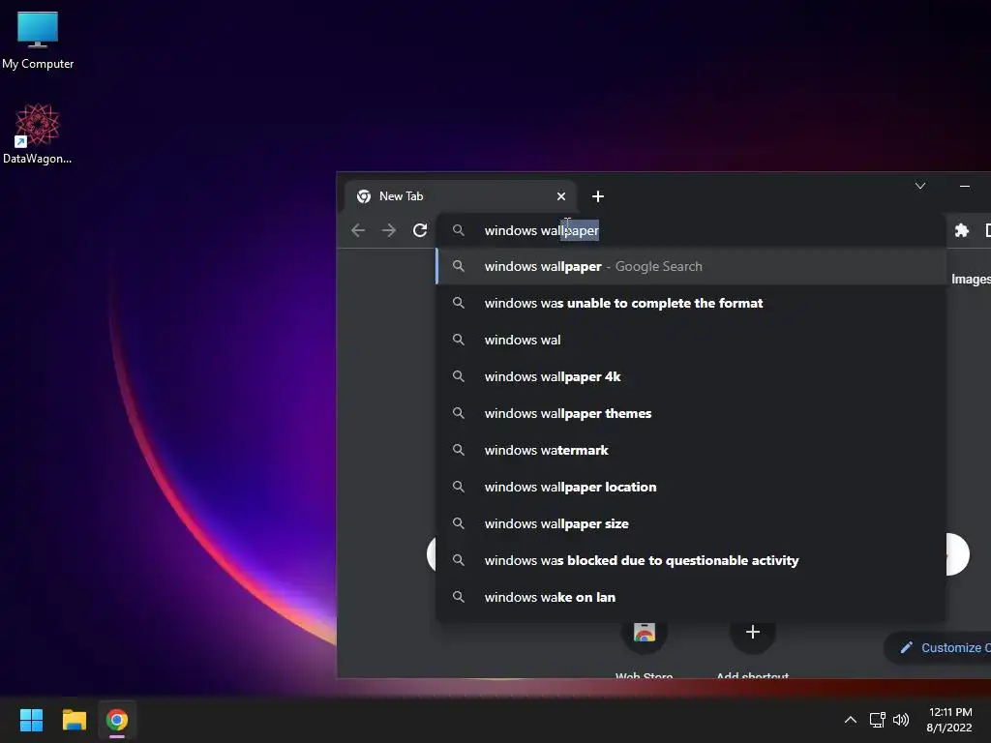The image size is (991, 743).
Task: Pick the 'windows wal' suggestion
Action: point(691,340)
